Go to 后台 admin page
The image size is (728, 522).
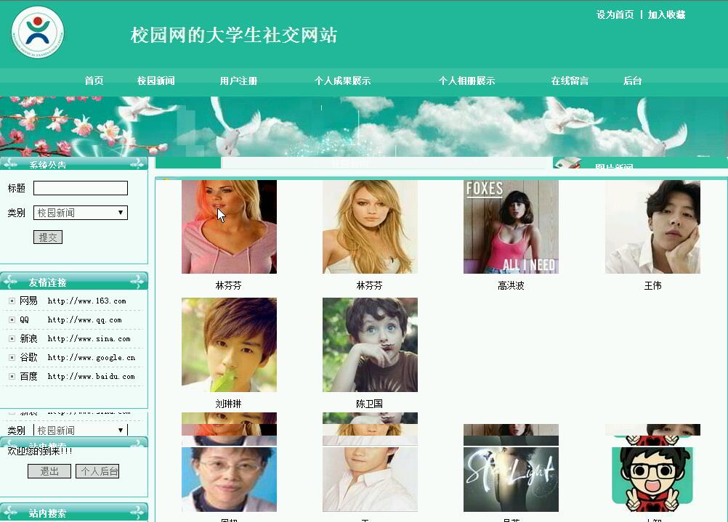(632, 81)
